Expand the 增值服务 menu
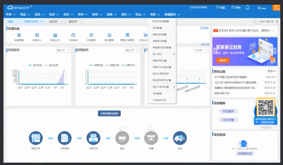 172,14
